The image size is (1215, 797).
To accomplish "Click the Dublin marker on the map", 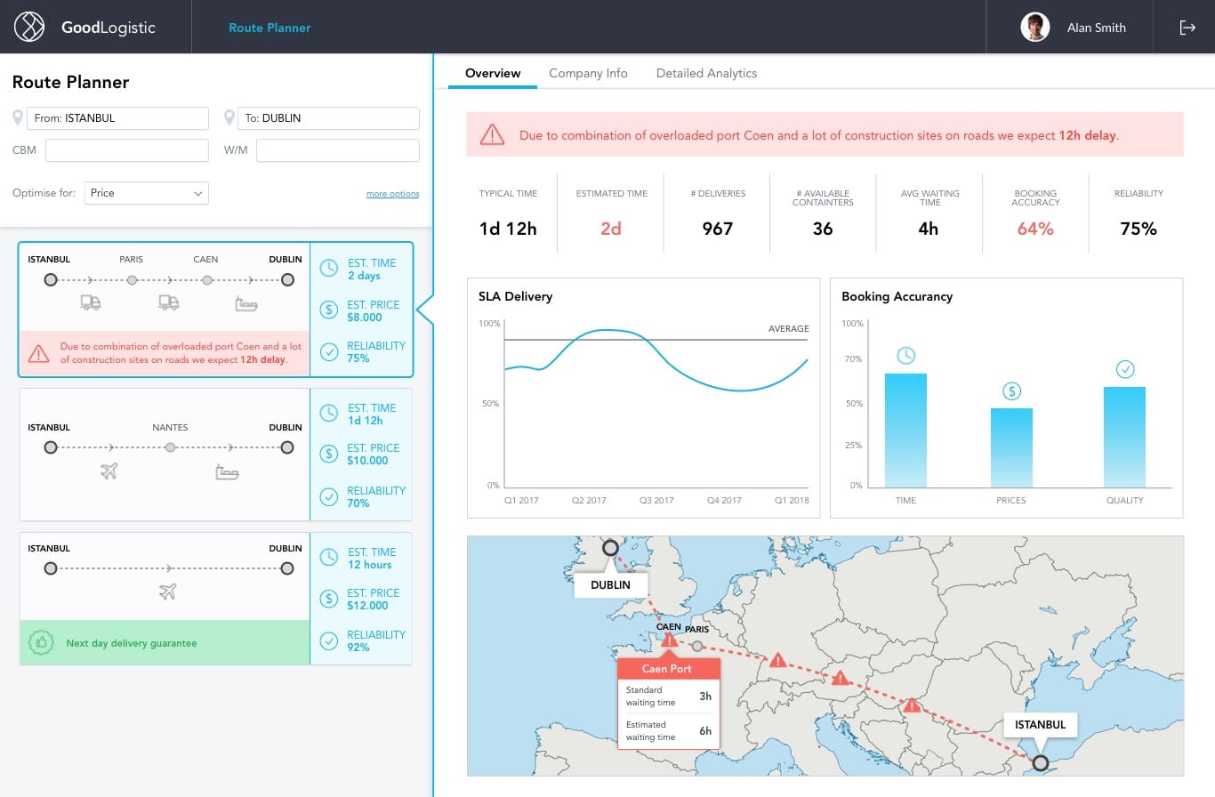I will tap(610, 548).
